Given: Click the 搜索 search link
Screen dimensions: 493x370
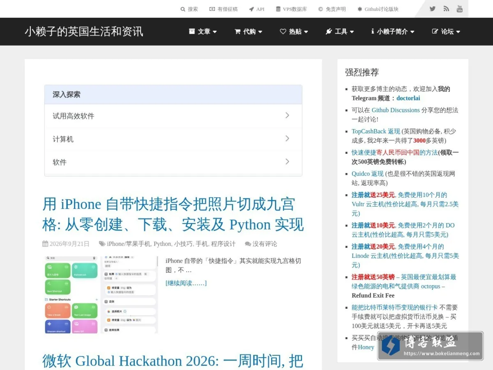Looking at the screenshot, I should coord(189,9).
